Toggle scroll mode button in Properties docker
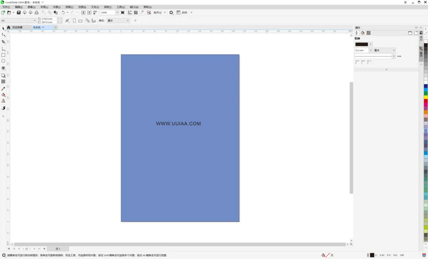Screen dimensions: 428x259 410,33
